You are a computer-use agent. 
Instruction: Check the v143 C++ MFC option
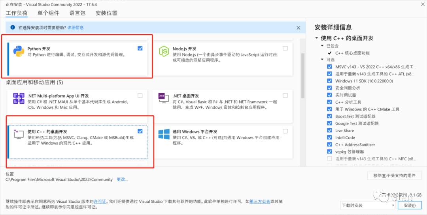click(329, 159)
